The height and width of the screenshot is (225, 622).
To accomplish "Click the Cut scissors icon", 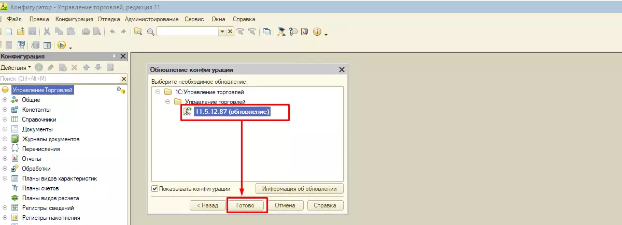I will 47,32.
